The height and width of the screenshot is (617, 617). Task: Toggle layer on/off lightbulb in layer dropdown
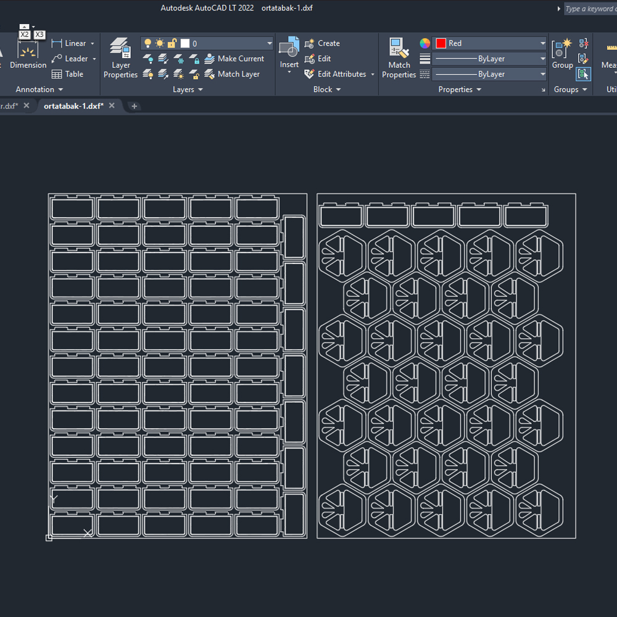(148, 43)
